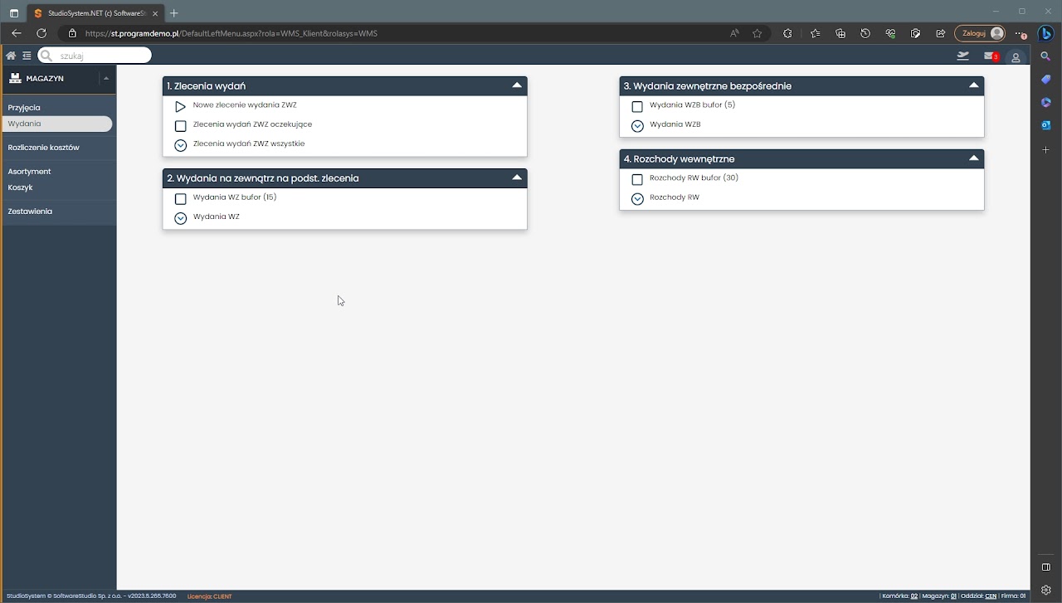The image size is (1062, 603).
Task: Click the circled chevron beside Rozchody RW
Action: [637, 199]
